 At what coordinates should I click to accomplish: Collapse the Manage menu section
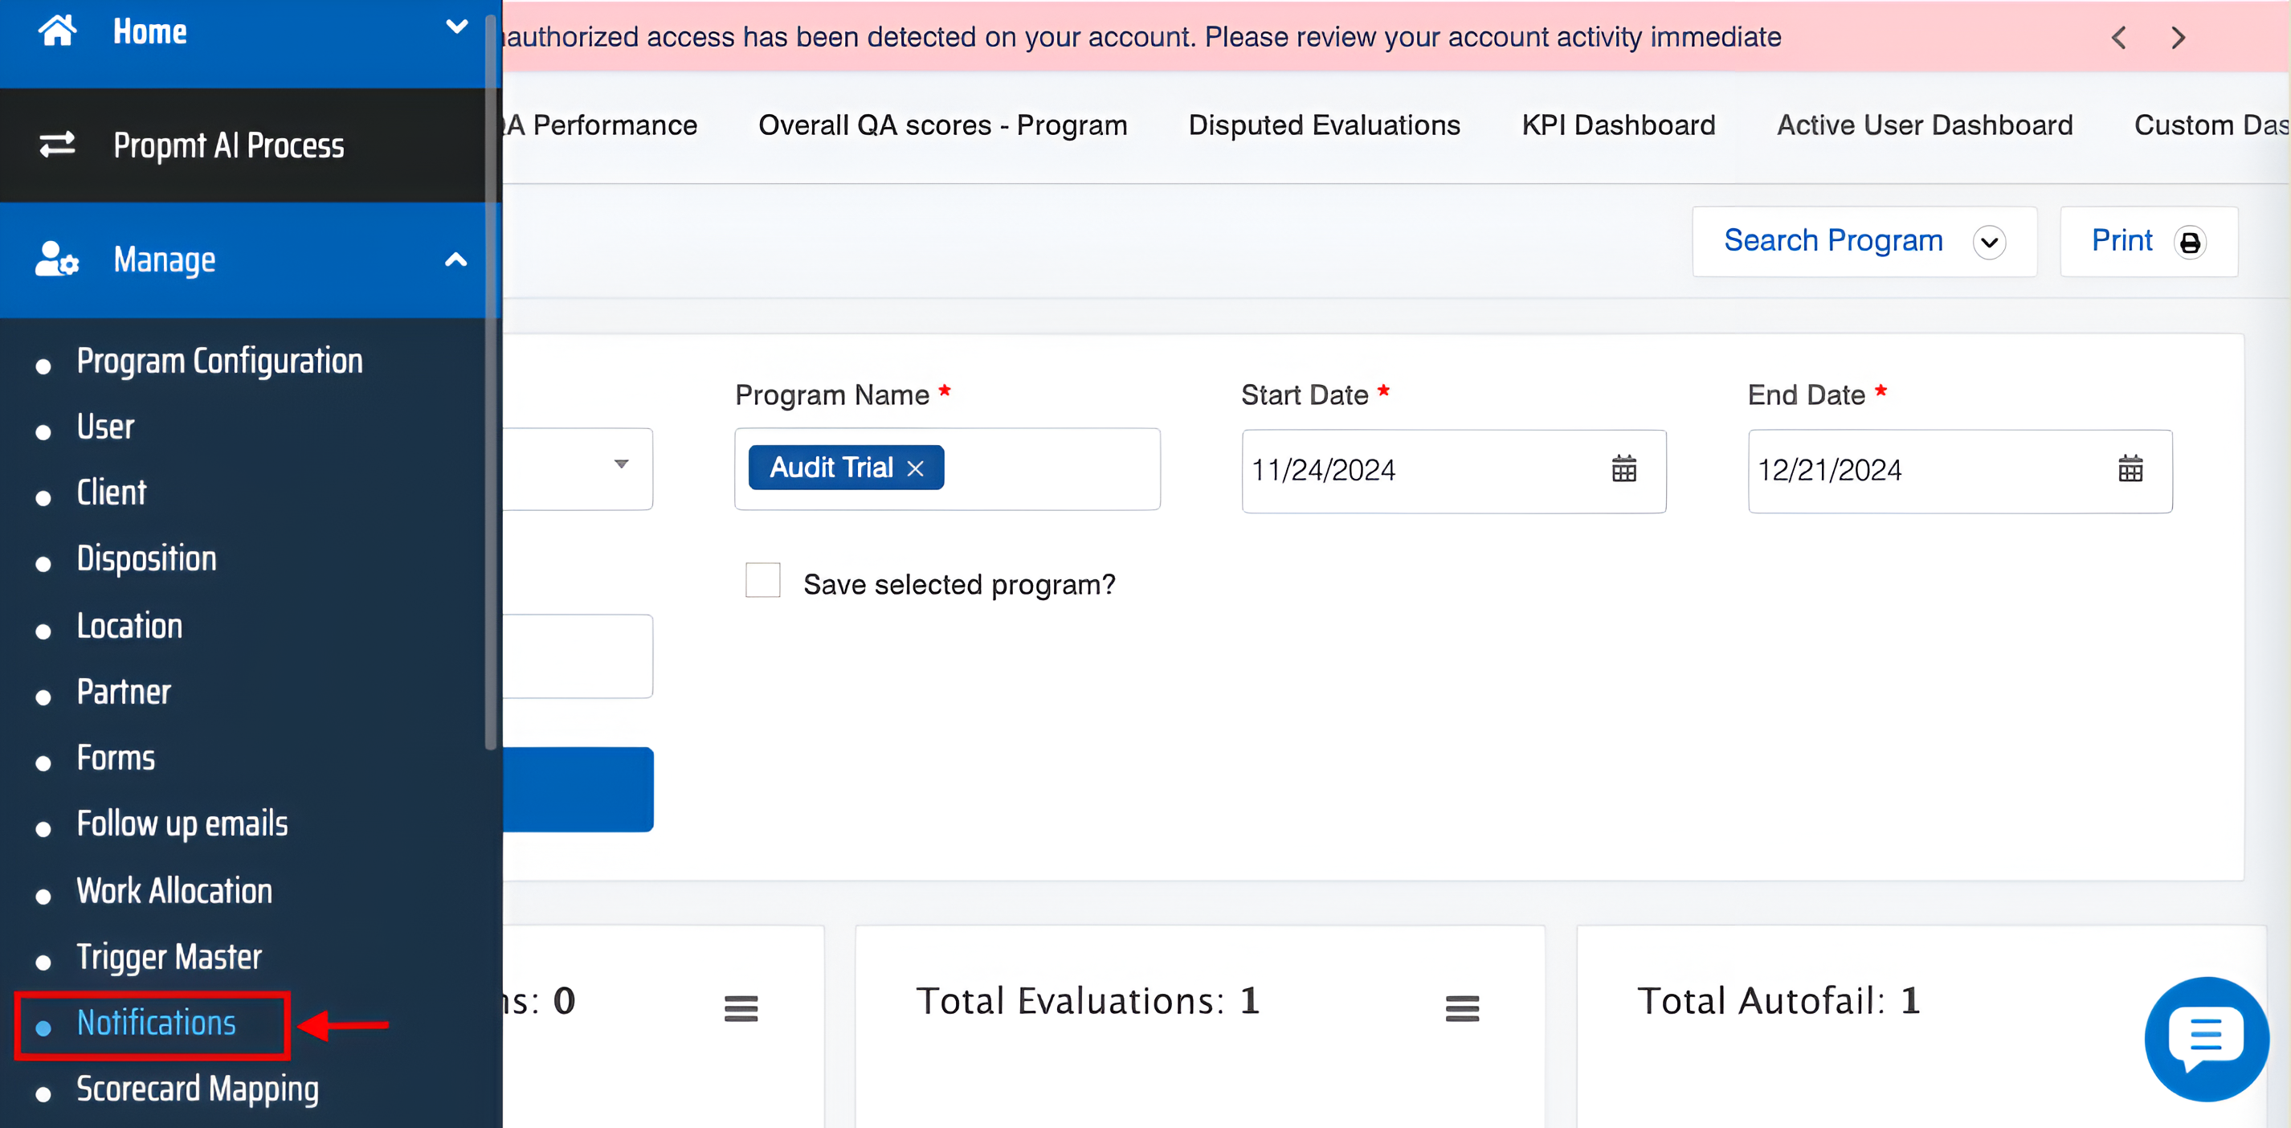(x=455, y=260)
